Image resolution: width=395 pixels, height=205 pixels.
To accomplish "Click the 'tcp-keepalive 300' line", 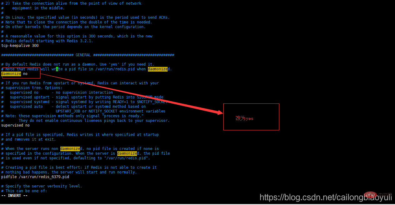I will click(20, 46).
